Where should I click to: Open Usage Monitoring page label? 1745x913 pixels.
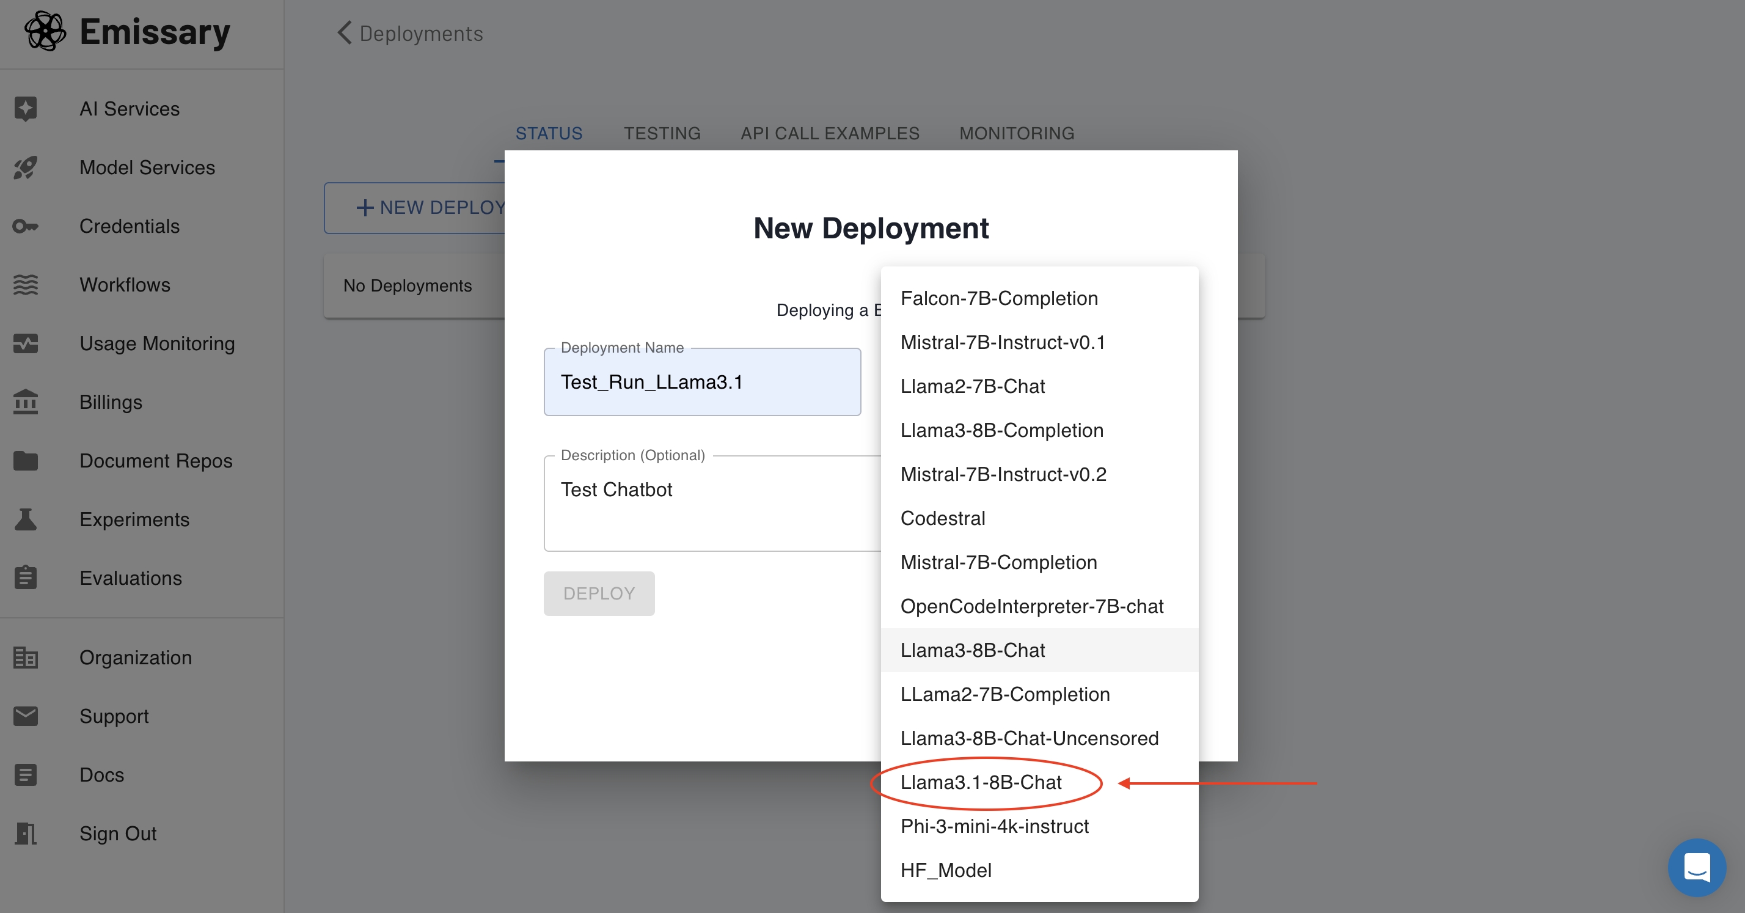click(x=157, y=343)
